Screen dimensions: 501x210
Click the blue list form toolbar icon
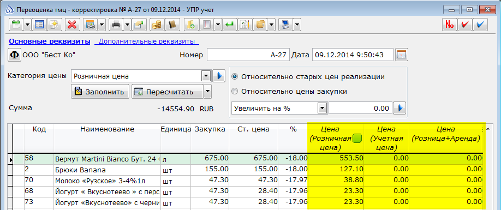(39, 25)
